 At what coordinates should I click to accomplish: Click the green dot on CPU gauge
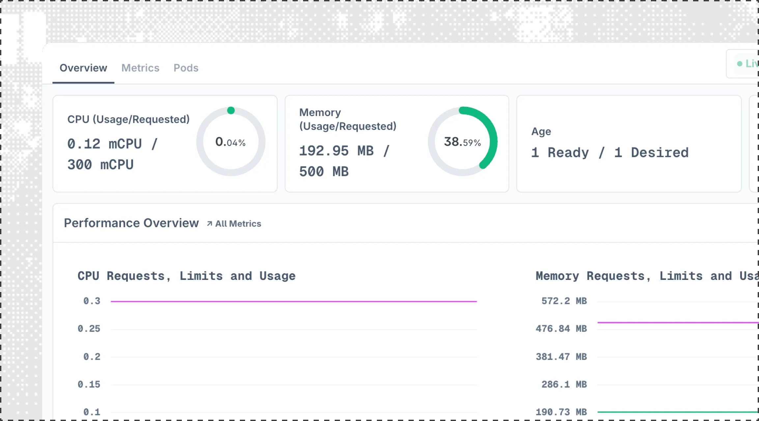coord(231,111)
